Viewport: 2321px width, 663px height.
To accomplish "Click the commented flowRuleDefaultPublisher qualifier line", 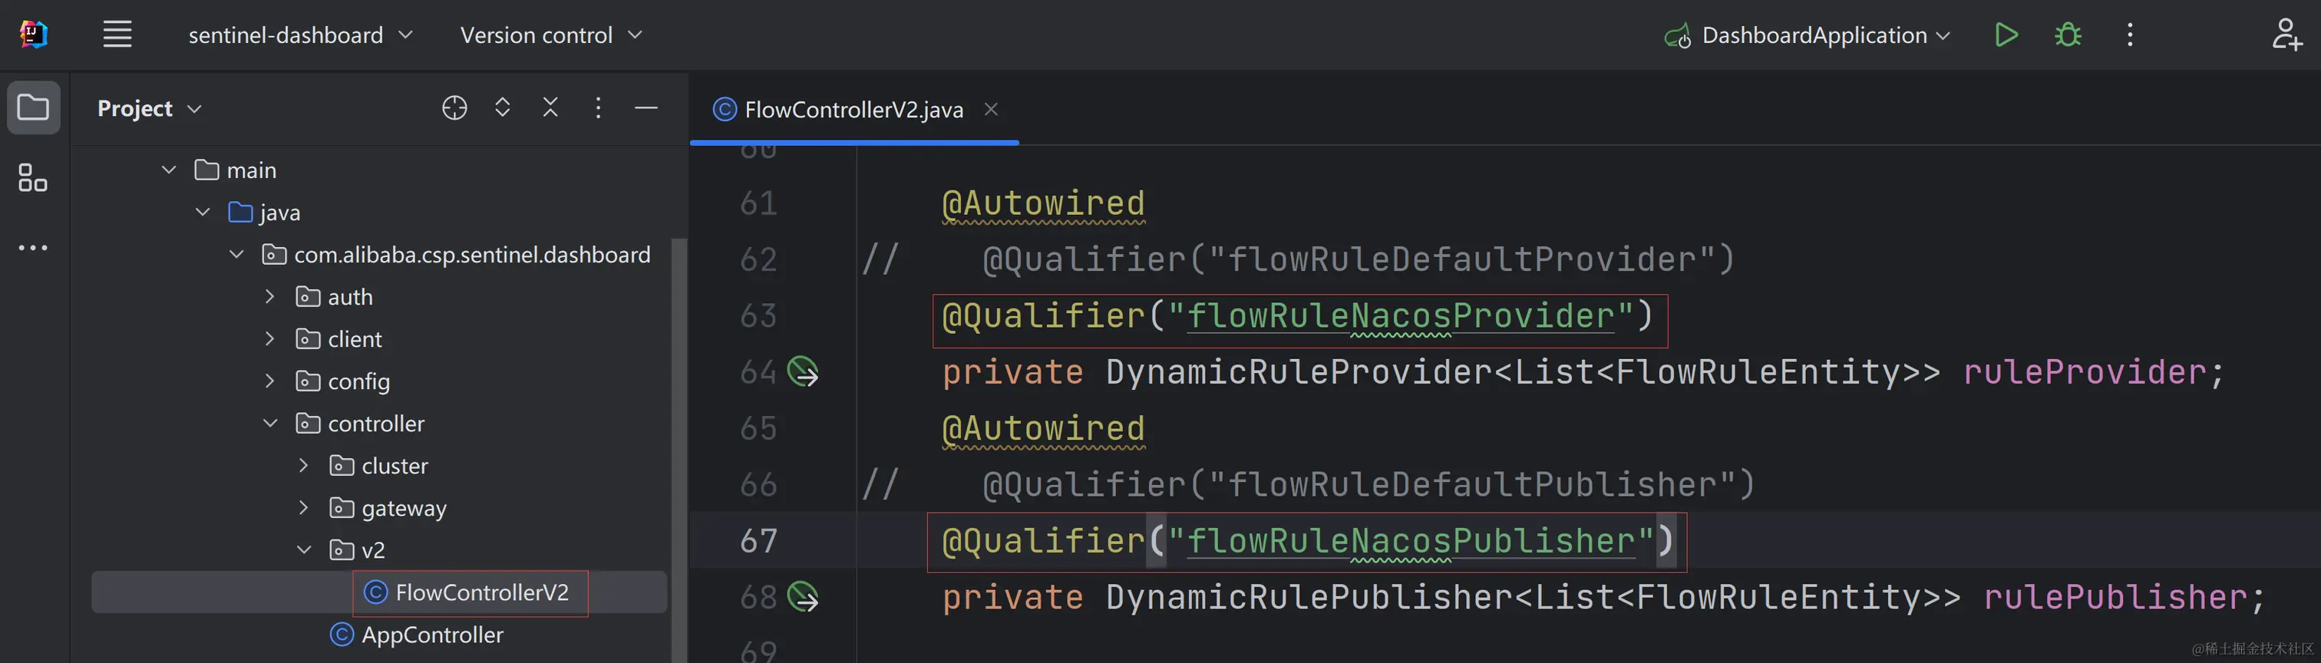I will click(x=1368, y=485).
